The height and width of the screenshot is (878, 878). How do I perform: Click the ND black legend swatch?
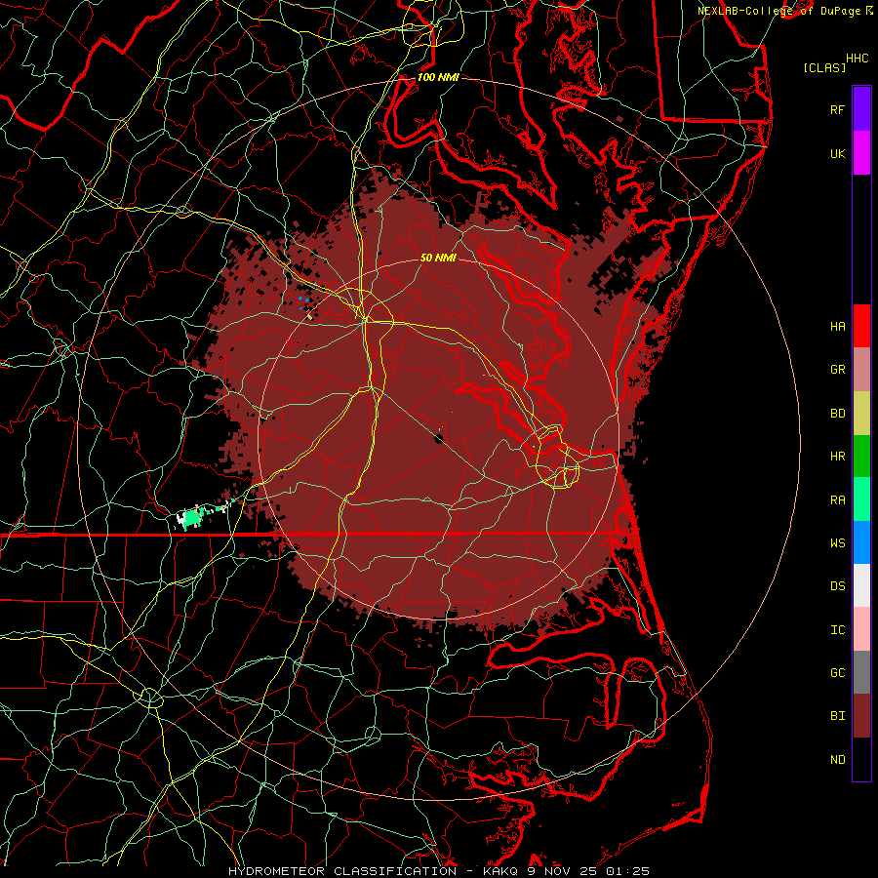[x=861, y=759]
